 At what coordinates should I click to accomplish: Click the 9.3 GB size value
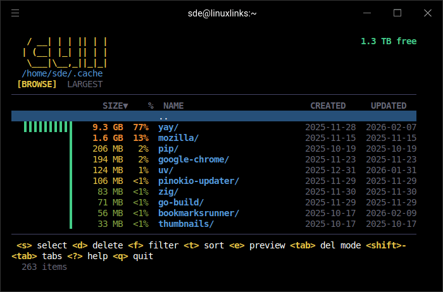[108, 127]
